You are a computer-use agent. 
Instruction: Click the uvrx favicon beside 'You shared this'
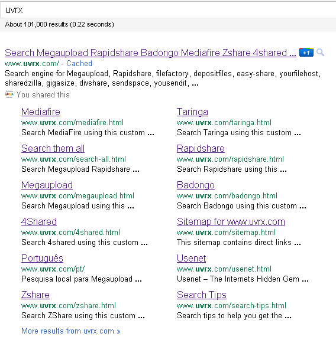pyautogui.click(x=9, y=94)
